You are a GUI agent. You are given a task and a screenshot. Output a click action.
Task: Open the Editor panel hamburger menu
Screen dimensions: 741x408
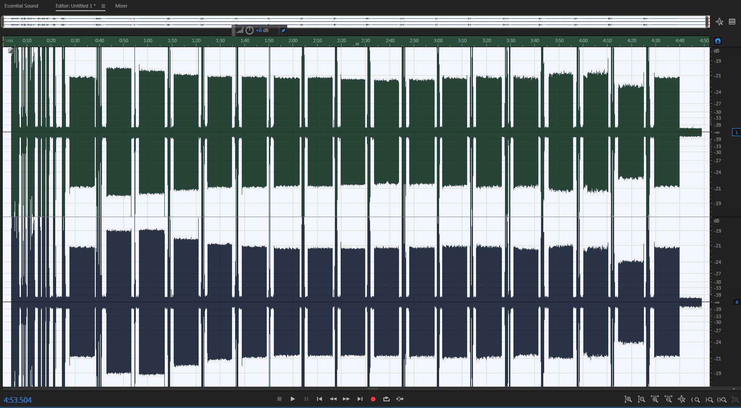tap(103, 6)
